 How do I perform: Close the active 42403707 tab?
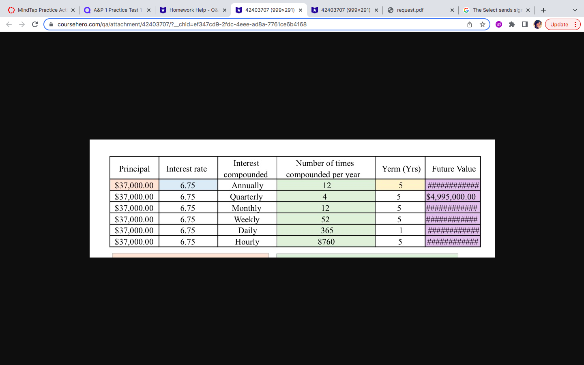click(301, 10)
